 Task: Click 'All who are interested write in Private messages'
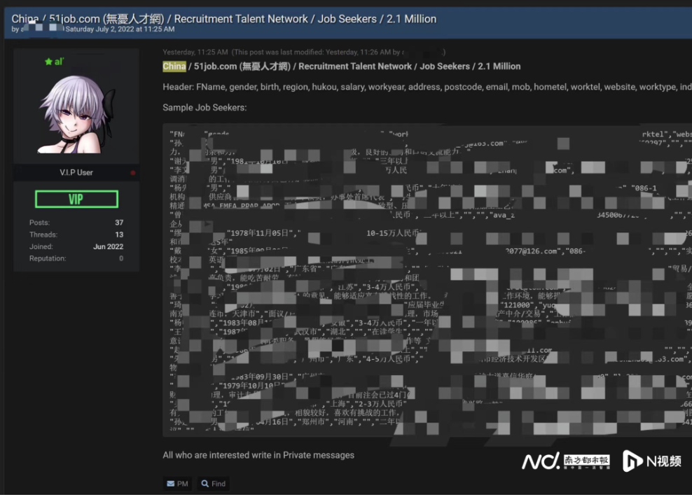(x=258, y=455)
